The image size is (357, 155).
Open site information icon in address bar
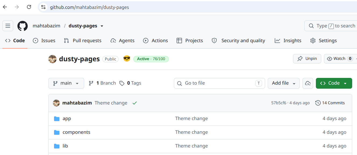tap(43, 7)
